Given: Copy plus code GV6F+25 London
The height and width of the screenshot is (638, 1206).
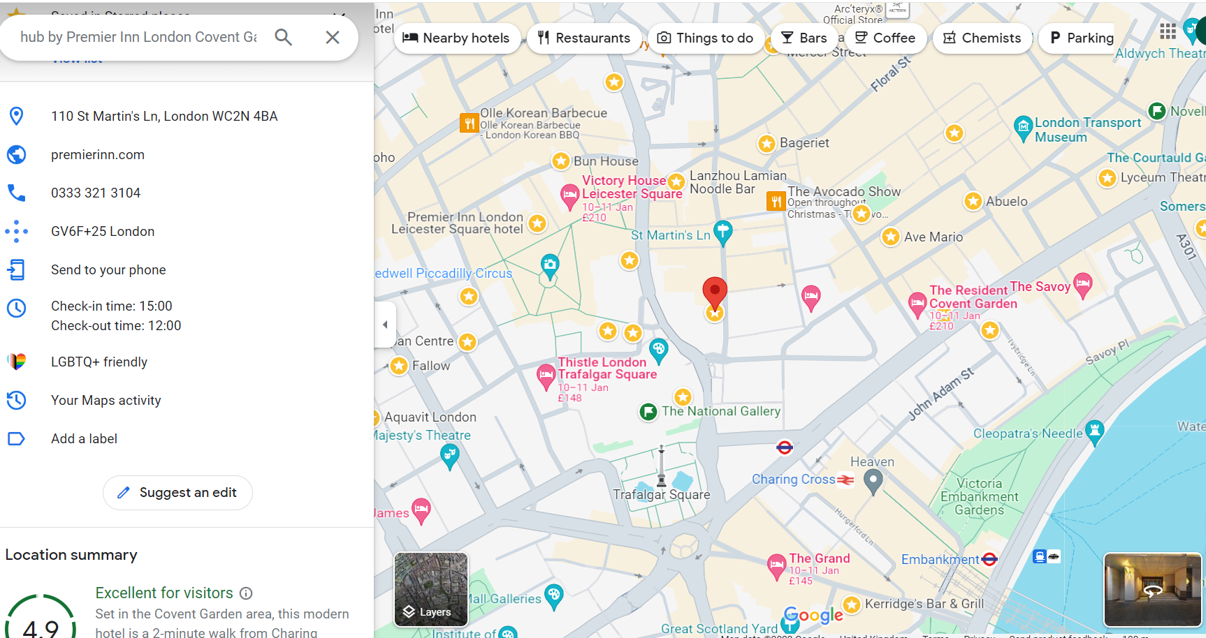Looking at the screenshot, I should (x=103, y=232).
